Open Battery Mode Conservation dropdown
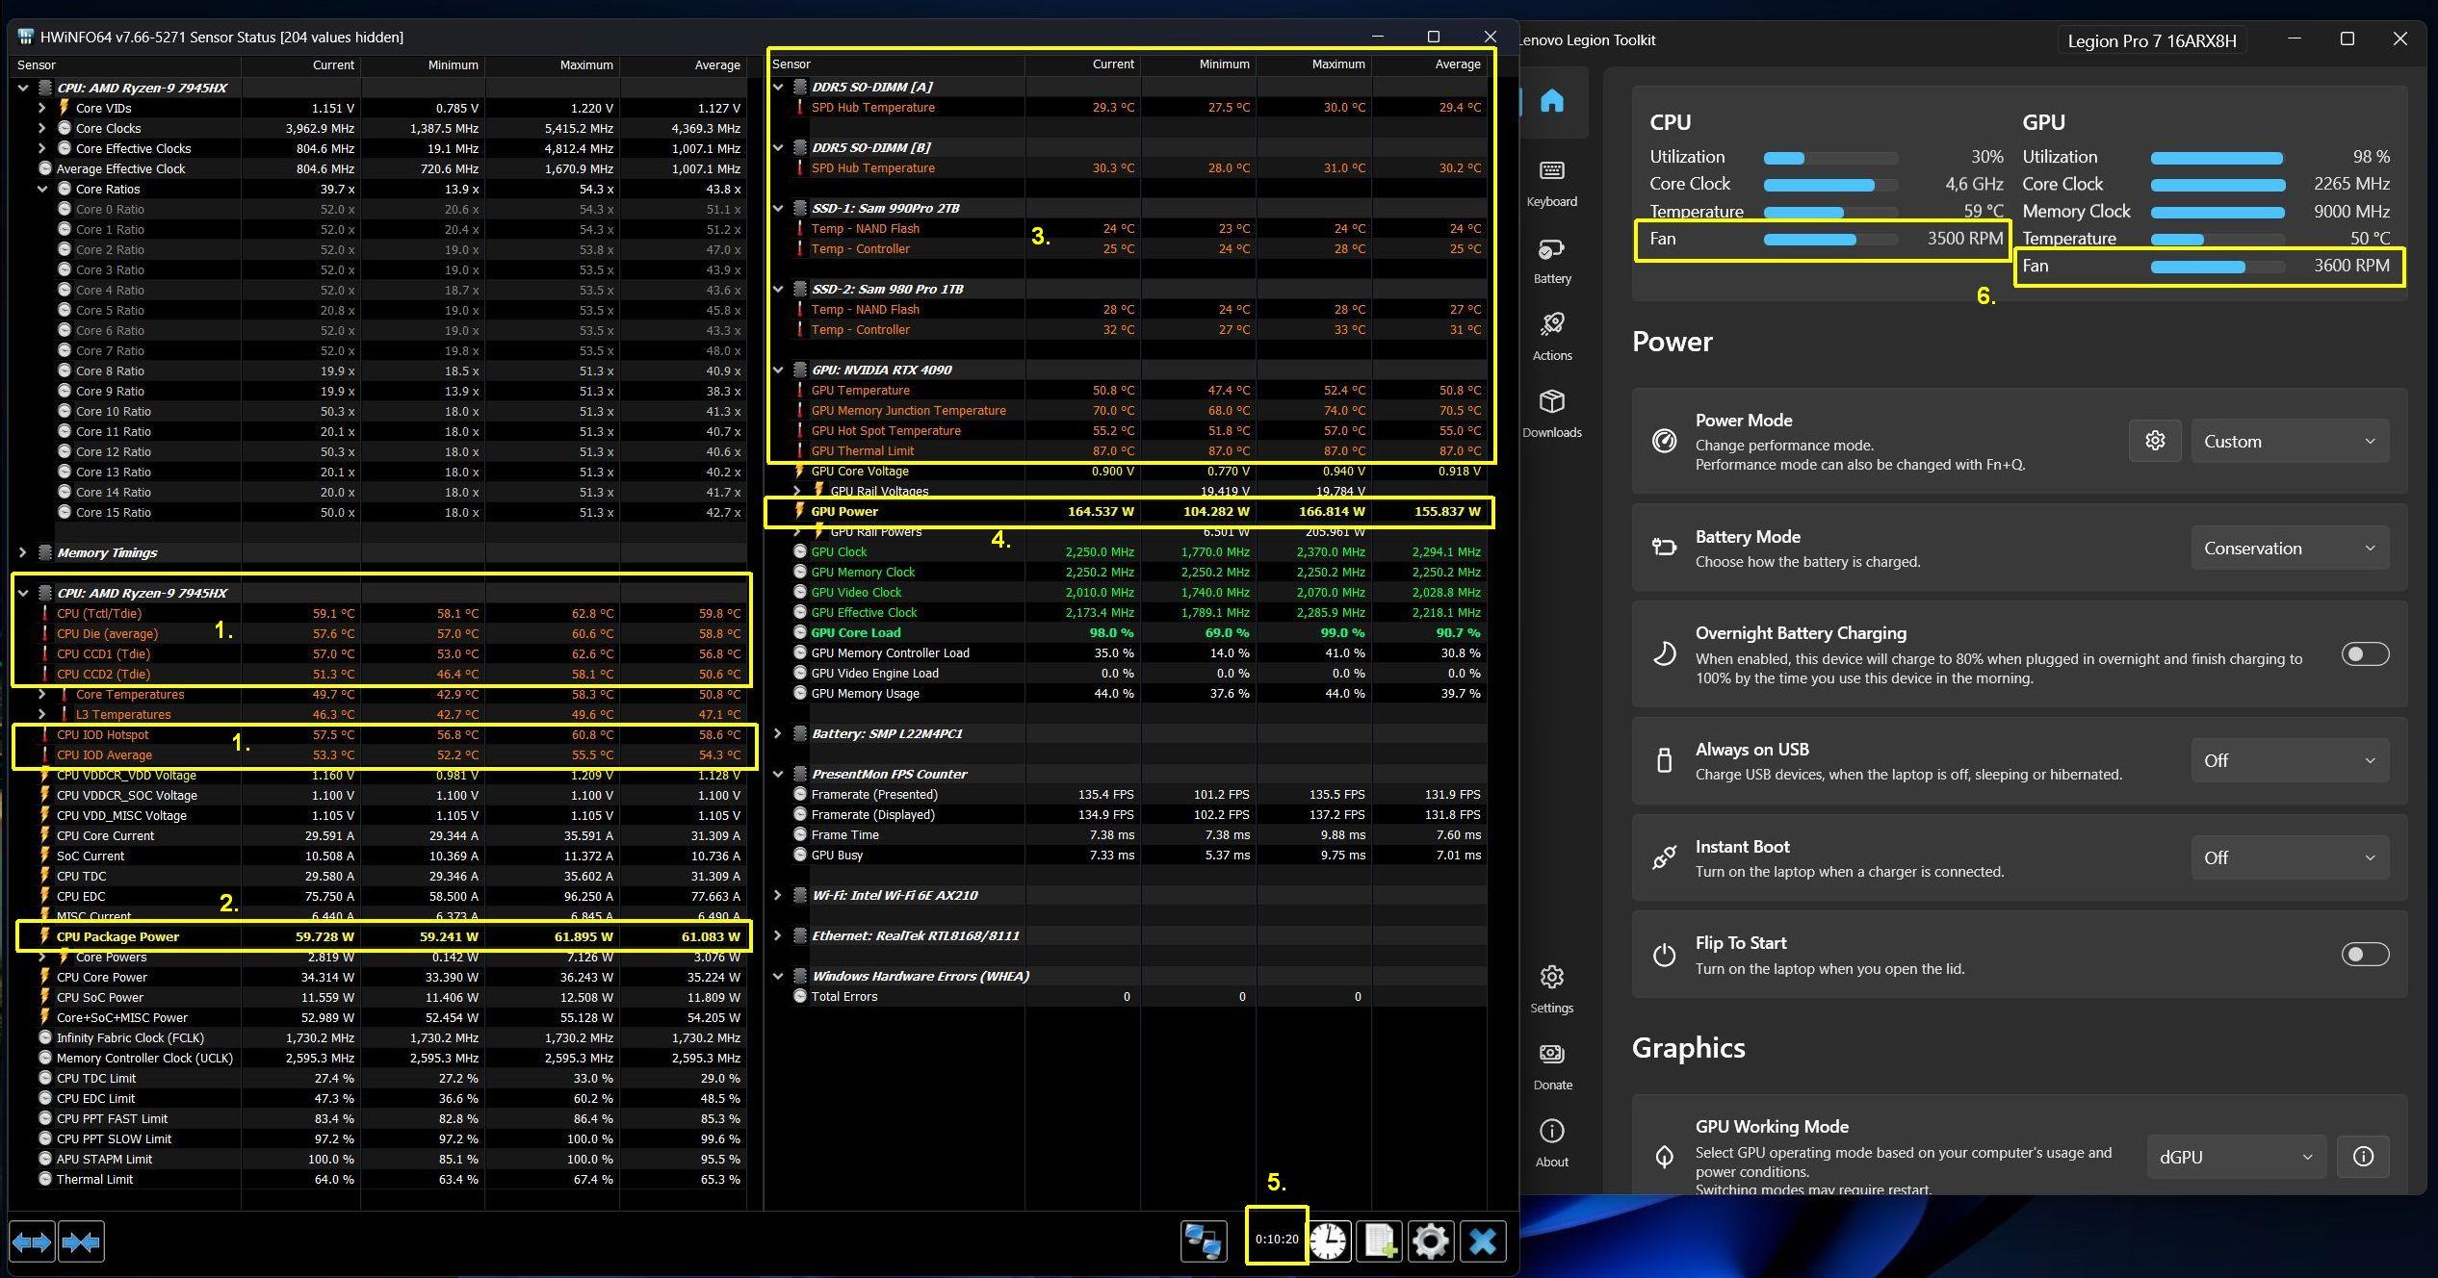Image resolution: width=2438 pixels, height=1278 pixels. point(2290,548)
